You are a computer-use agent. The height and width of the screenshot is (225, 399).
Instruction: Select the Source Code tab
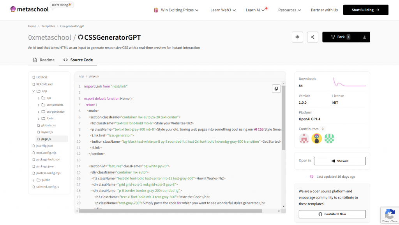click(78, 60)
